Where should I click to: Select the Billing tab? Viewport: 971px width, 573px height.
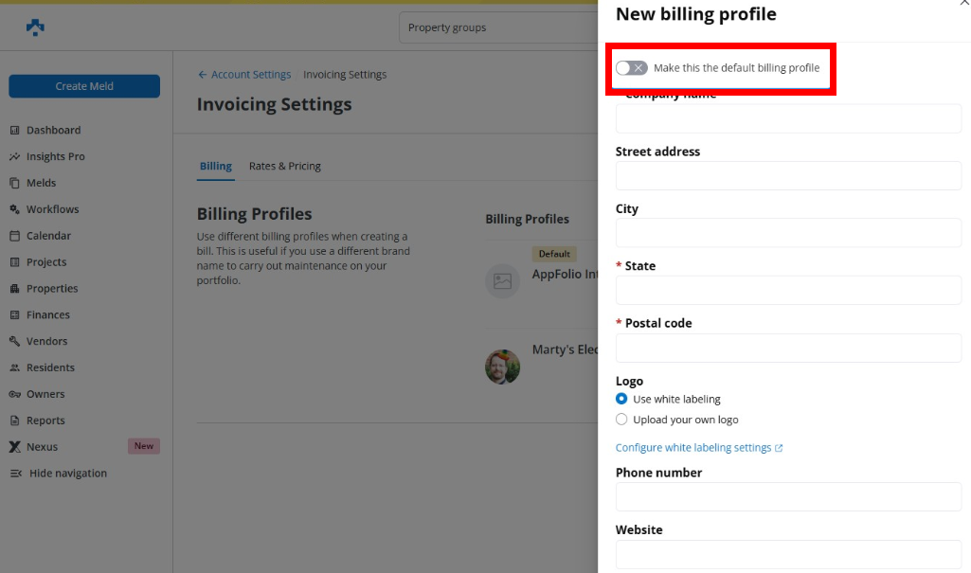215,167
